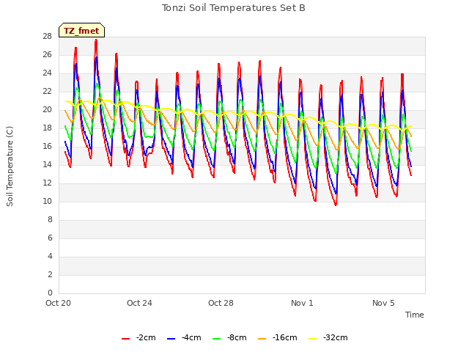Click the Oct 24 x-axis tick label

pos(139,303)
